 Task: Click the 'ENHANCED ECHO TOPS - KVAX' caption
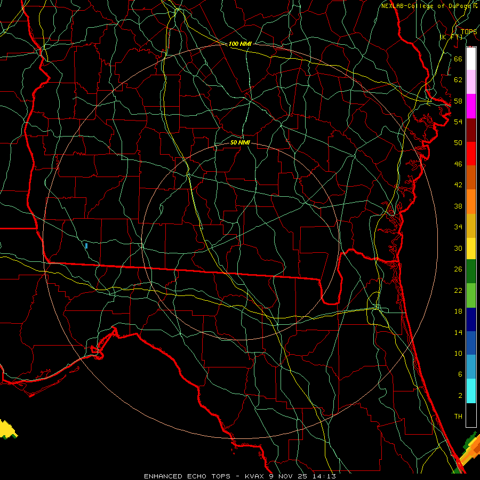(x=204, y=476)
